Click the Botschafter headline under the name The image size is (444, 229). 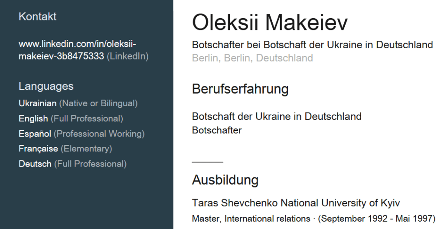tap(312, 45)
